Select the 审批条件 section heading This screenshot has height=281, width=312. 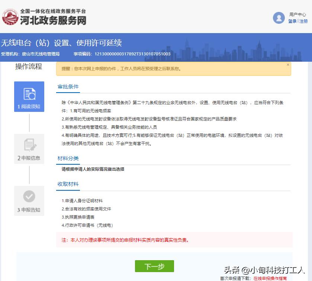[68, 87]
